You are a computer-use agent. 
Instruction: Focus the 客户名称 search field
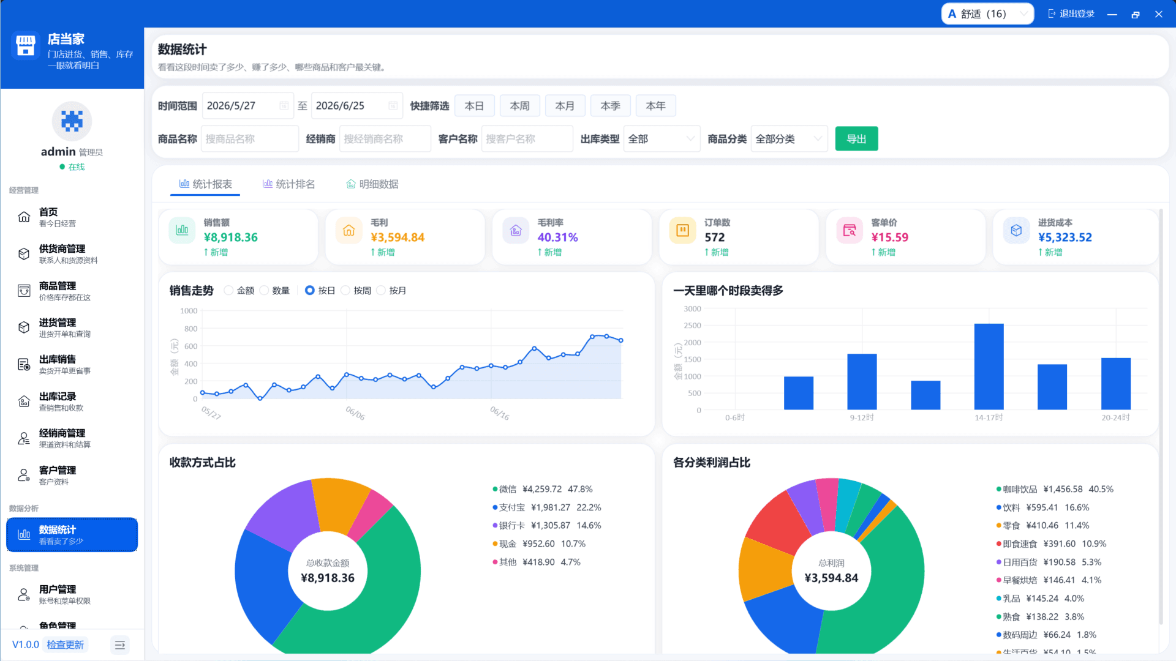coord(527,139)
